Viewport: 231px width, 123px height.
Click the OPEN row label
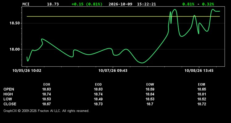point(9,89)
